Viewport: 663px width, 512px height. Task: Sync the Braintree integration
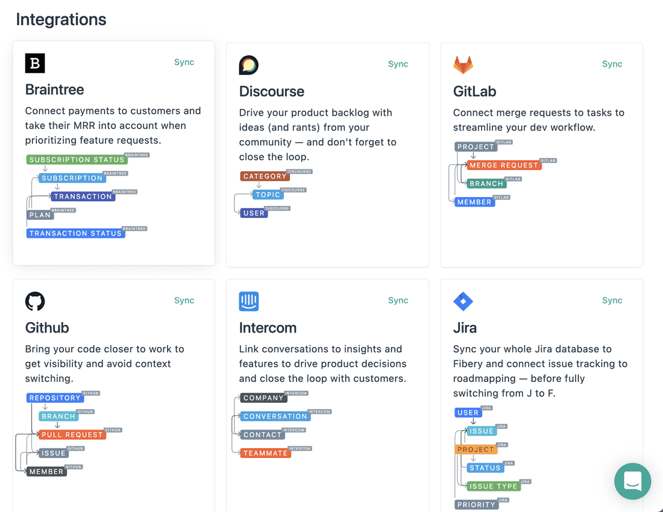click(x=184, y=62)
